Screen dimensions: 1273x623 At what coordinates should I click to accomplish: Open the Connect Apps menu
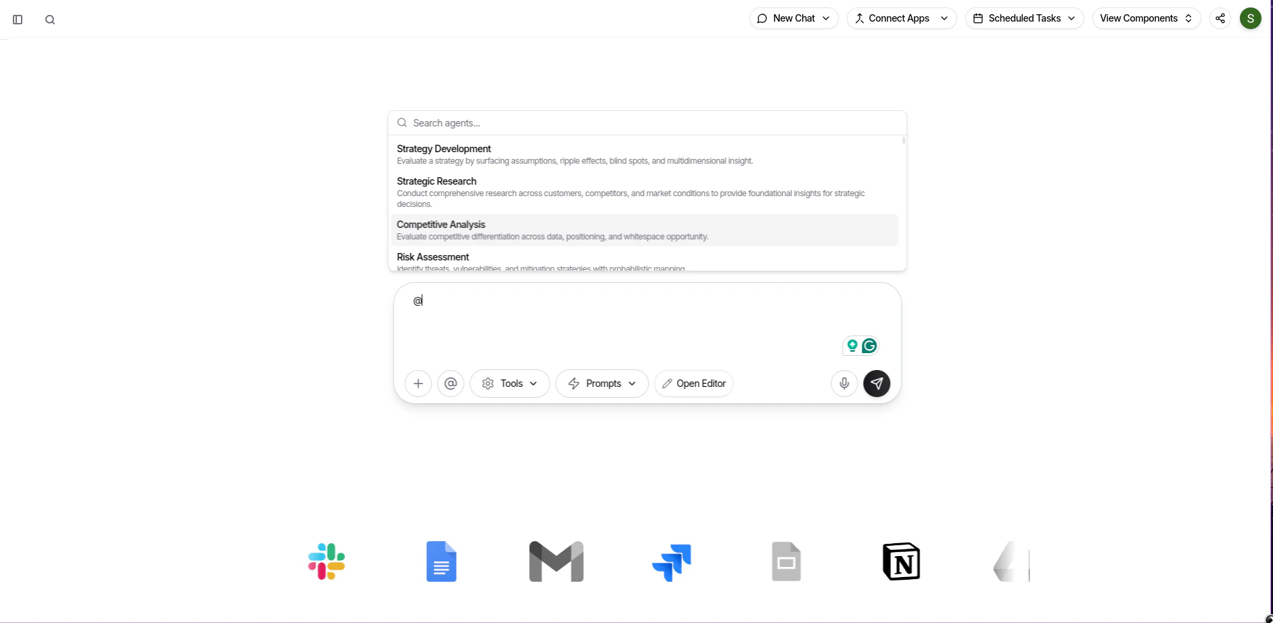[901, 18]
